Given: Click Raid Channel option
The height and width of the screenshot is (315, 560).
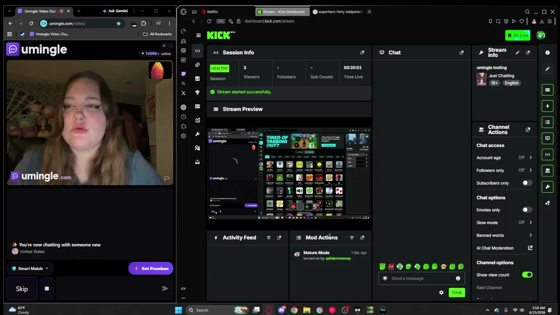Looking at the screenshot, I should pos(489,287).
